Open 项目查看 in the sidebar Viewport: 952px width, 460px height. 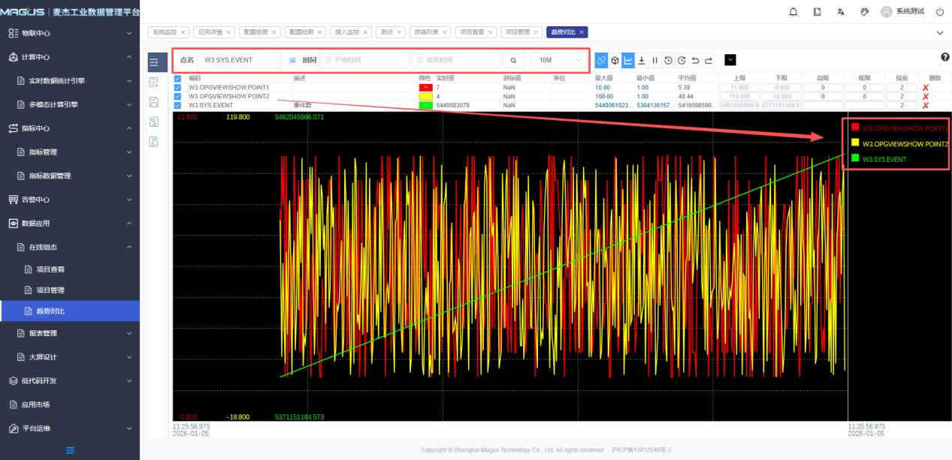50,269
